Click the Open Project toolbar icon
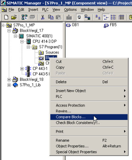The image size is (132, 160). pyautogui.click(x=14, y=17)
